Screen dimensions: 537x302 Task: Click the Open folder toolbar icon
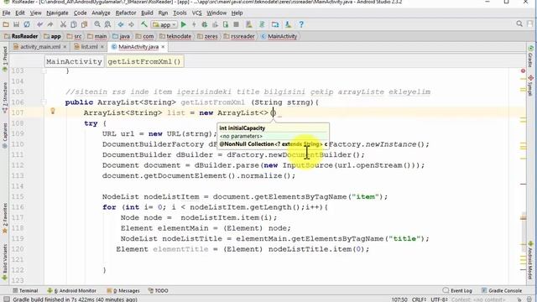point(6,24)
